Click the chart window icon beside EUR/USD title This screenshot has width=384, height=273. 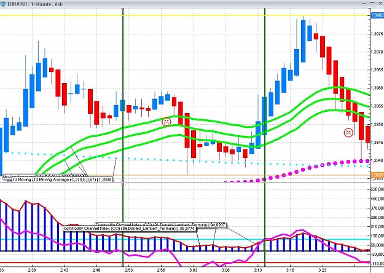tap(2, 4)
